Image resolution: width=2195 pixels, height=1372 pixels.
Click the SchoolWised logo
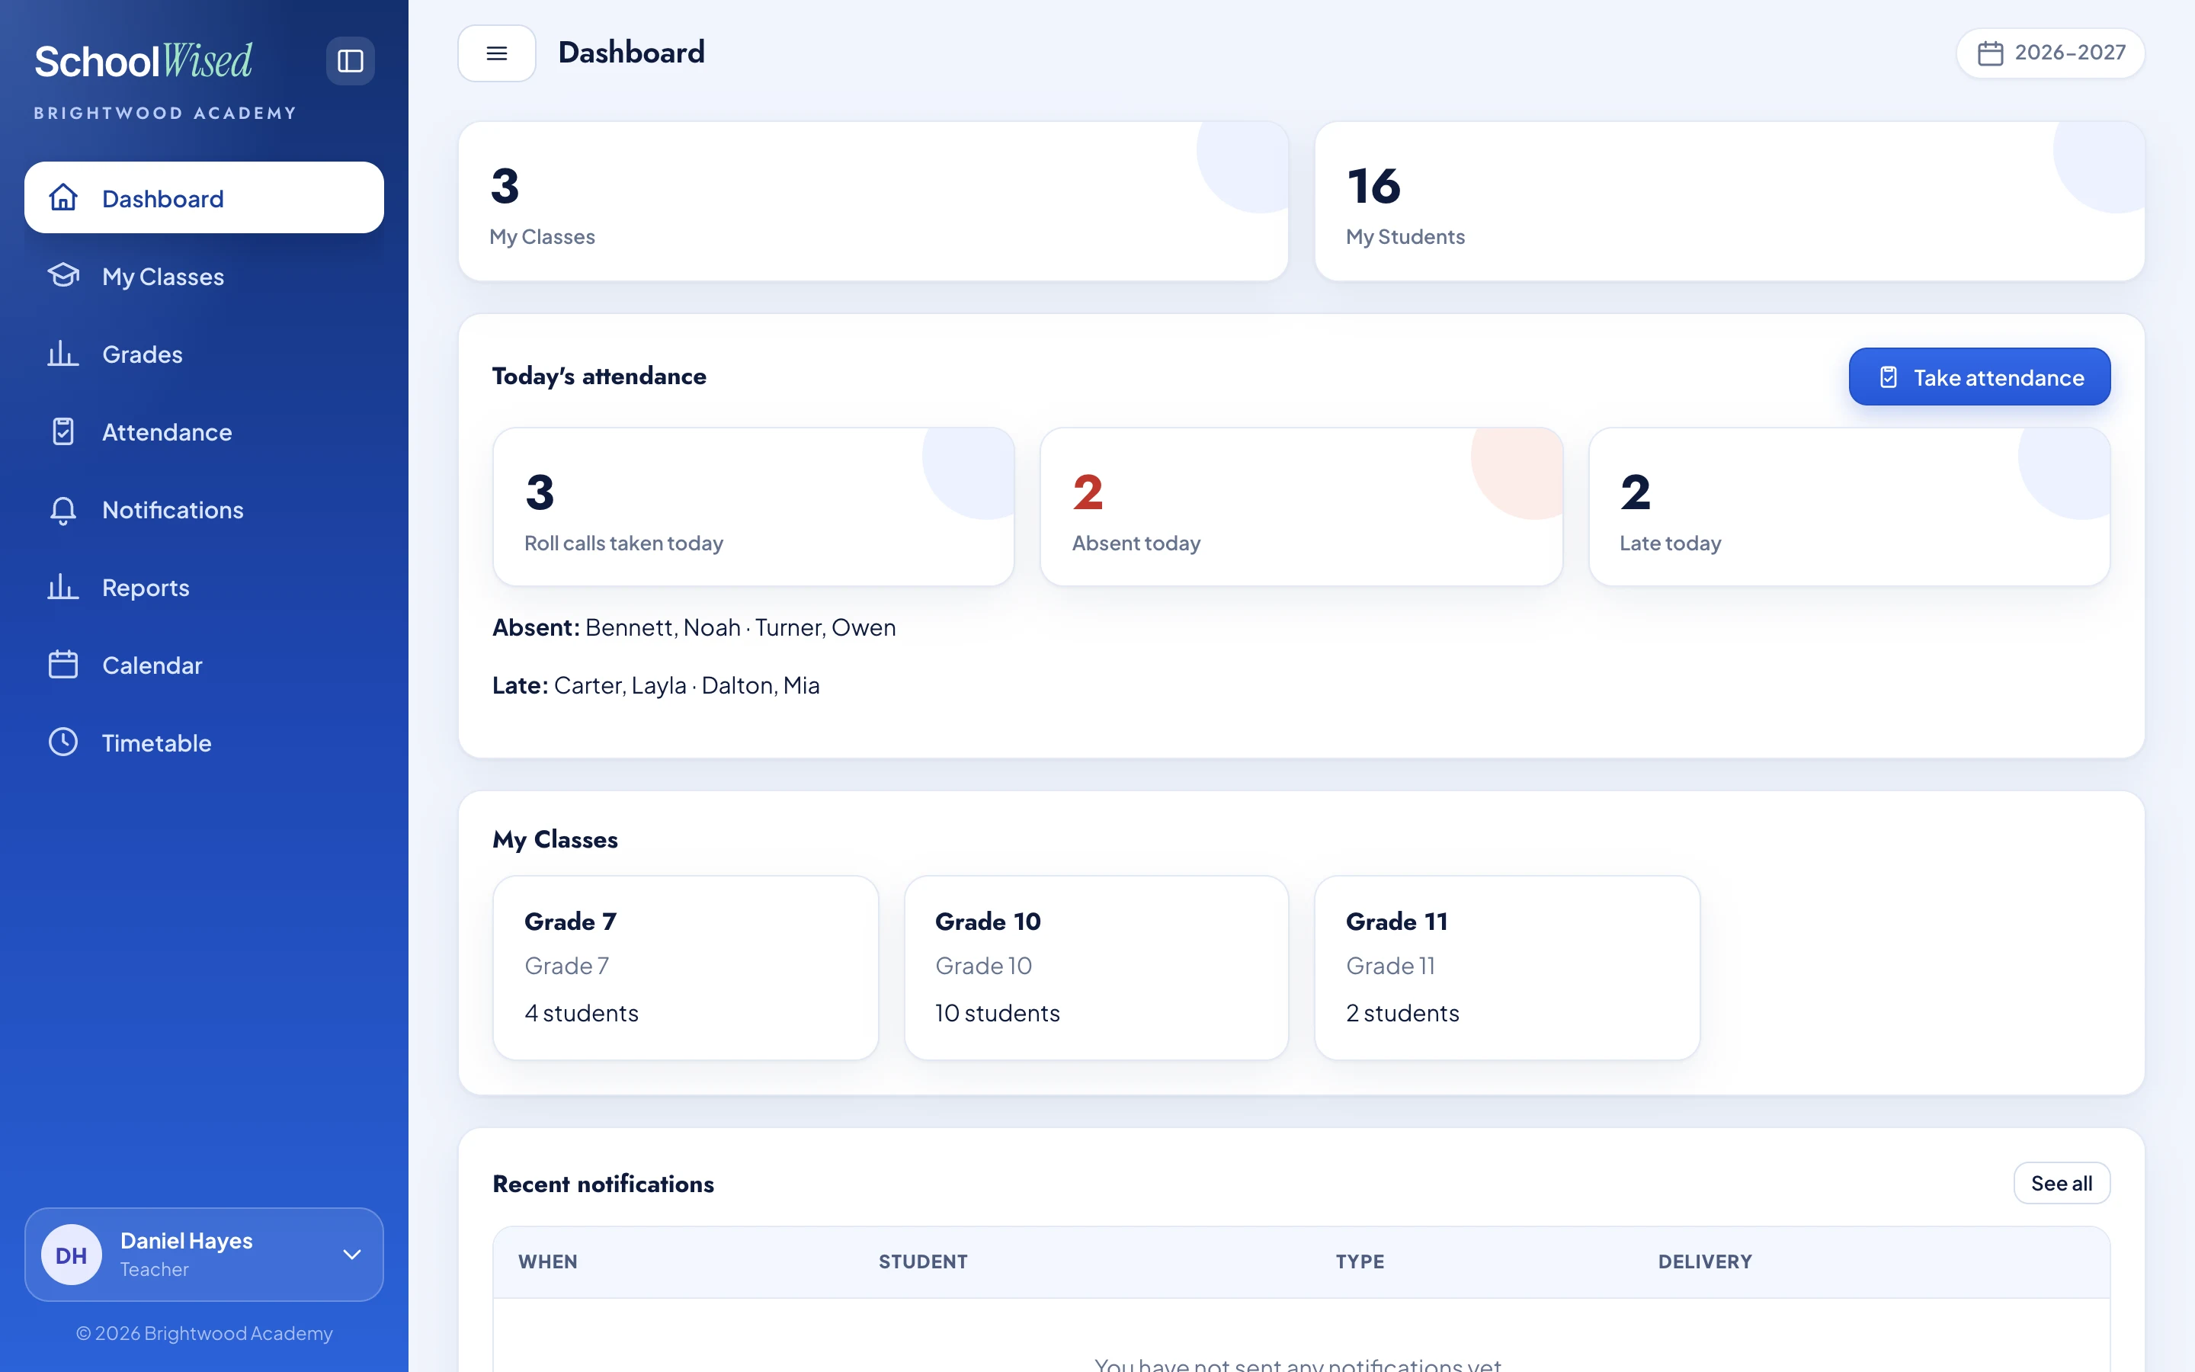pos(143,61)
